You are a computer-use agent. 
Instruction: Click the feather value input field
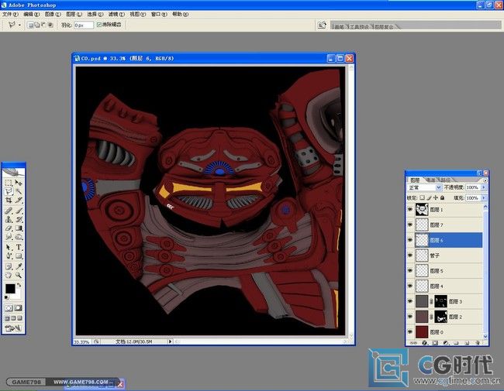point(84,25)
